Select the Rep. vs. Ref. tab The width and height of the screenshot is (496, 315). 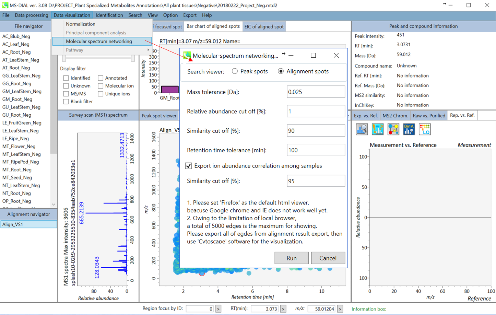point(462,115)
